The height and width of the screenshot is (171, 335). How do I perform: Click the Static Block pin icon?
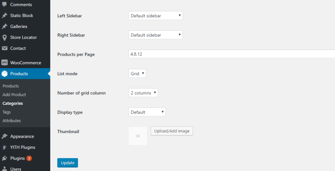[4, 16]
